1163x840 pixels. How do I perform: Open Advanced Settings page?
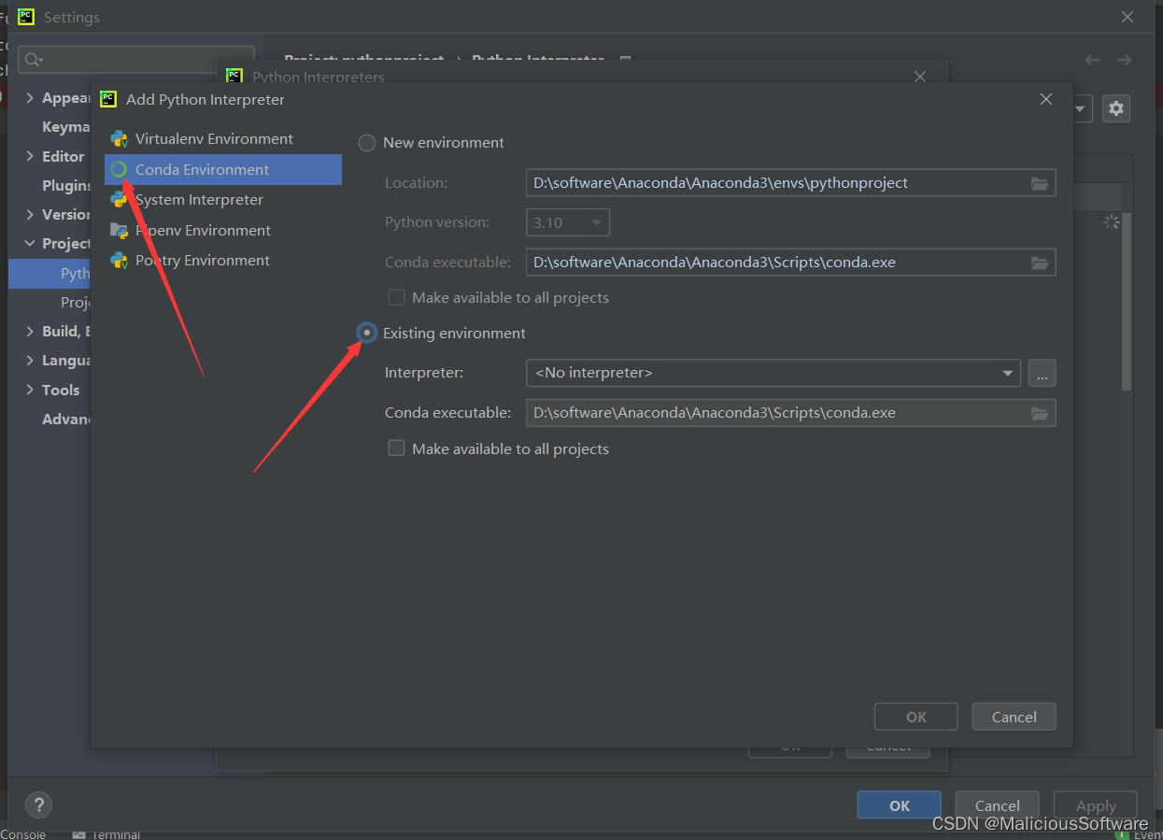(x=66, y=419)
